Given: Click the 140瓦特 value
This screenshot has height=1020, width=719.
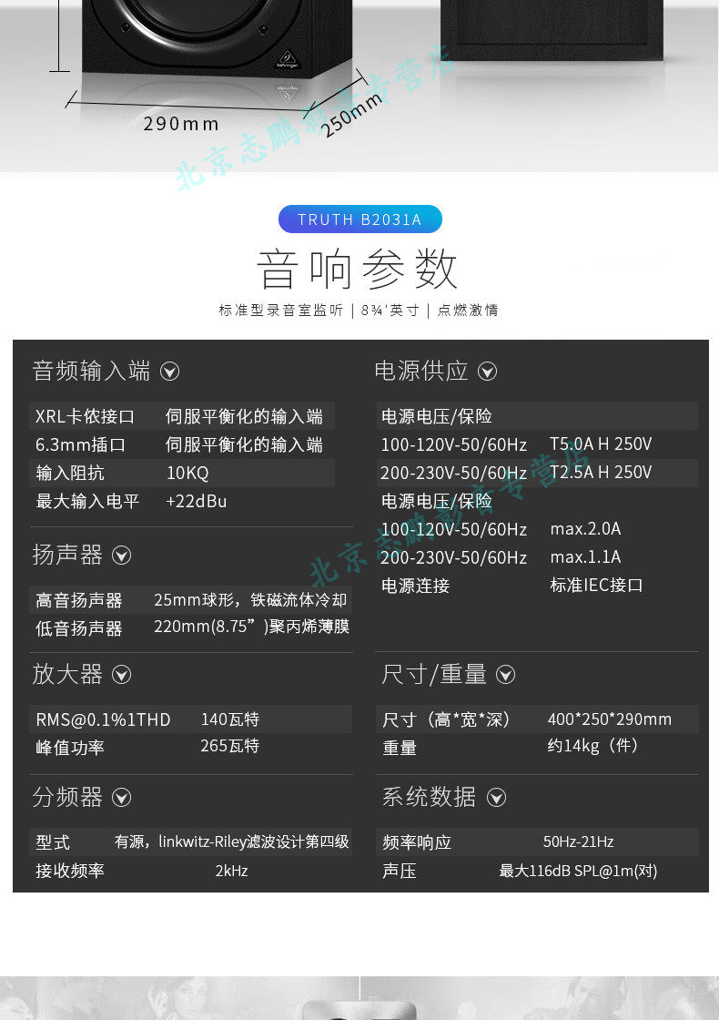Looking at the screenshot, I should coord(230,719).
